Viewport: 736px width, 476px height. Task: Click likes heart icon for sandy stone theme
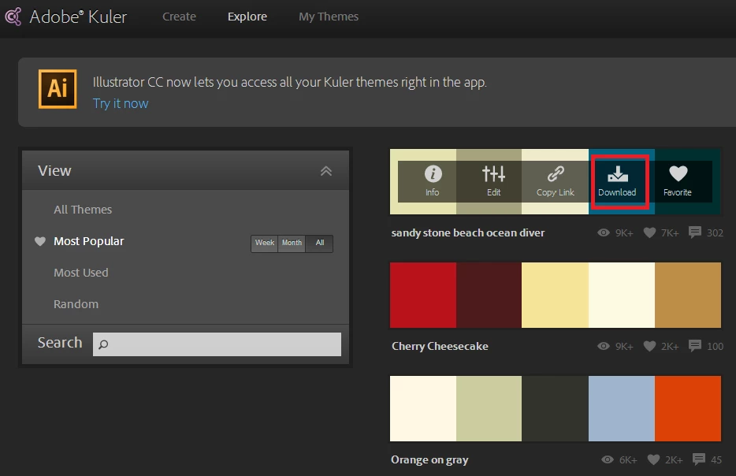click(649, 232)
